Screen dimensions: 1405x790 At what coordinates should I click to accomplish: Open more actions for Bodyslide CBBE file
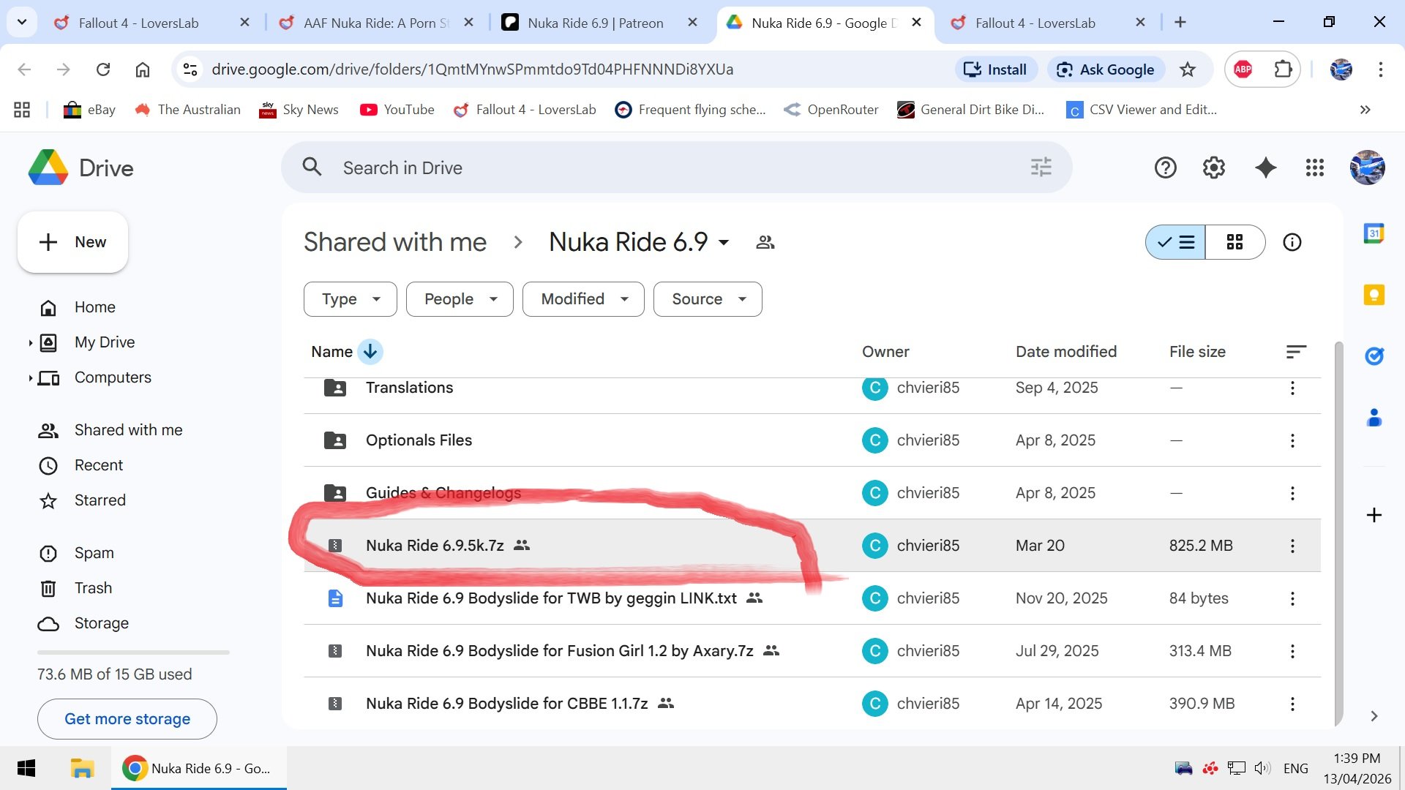[1292, 704]
